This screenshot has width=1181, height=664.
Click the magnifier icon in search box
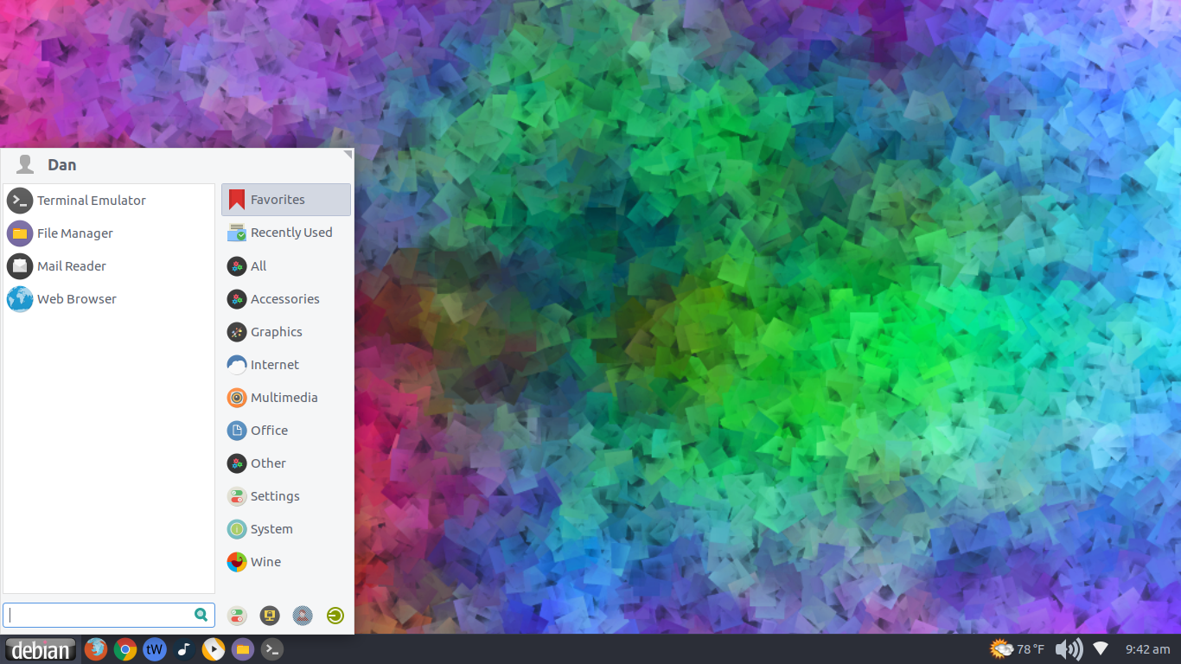(x=201, y=615)
